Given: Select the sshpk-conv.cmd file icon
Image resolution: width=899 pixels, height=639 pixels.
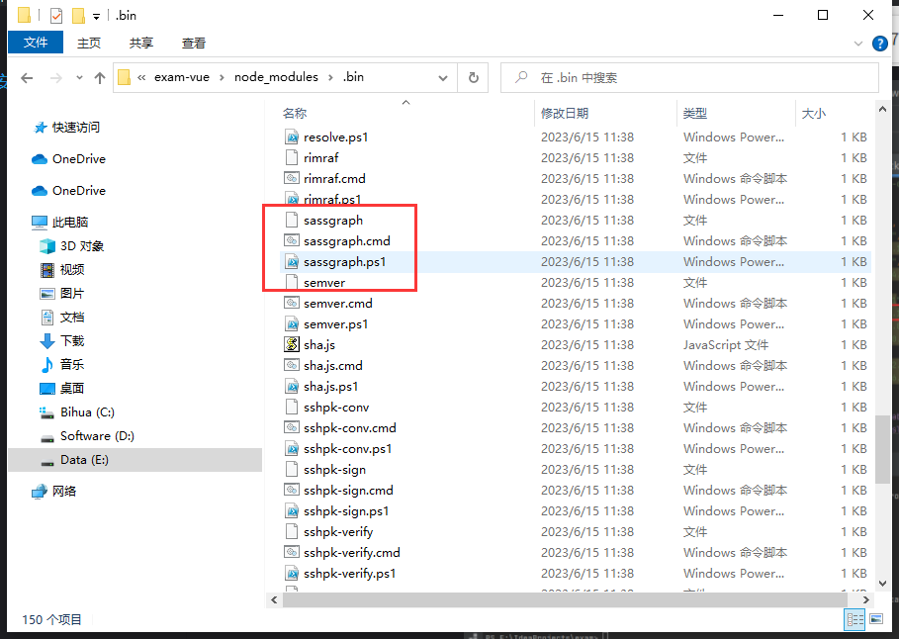Looking at the screenshot, I should pyautogui.click(x=292, y=428).
